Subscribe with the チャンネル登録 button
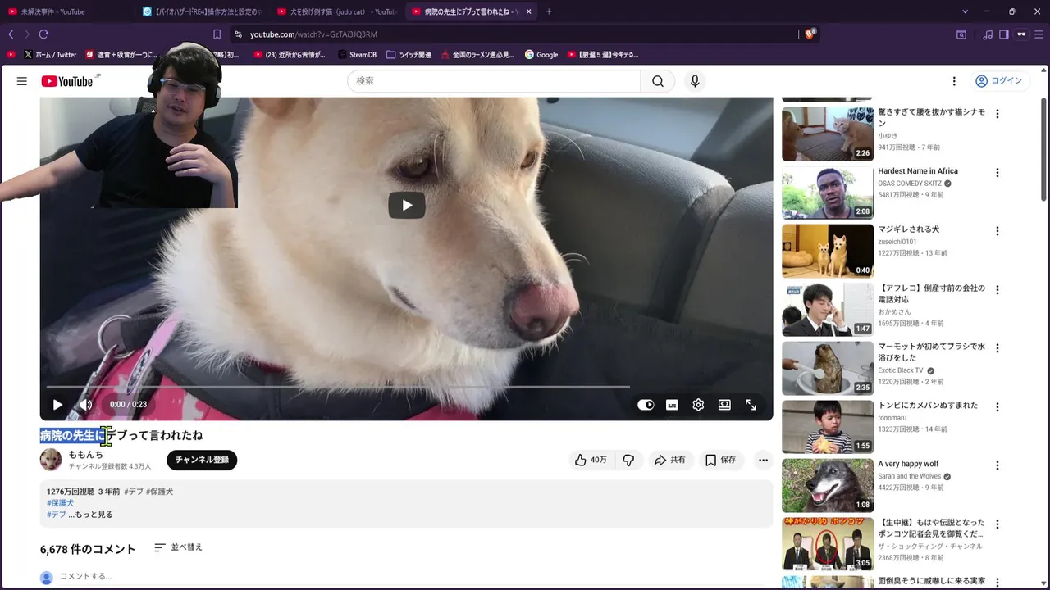The width and height of the screenshot is (1050, 590). pos(202,460)
